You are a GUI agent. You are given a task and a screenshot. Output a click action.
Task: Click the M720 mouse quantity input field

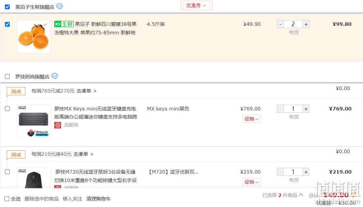coord(293,172)
